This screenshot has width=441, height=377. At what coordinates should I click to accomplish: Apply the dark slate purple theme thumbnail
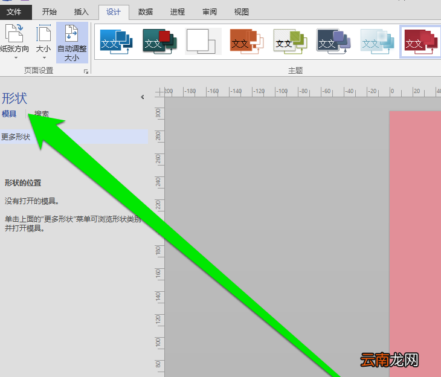pos(333,42)
